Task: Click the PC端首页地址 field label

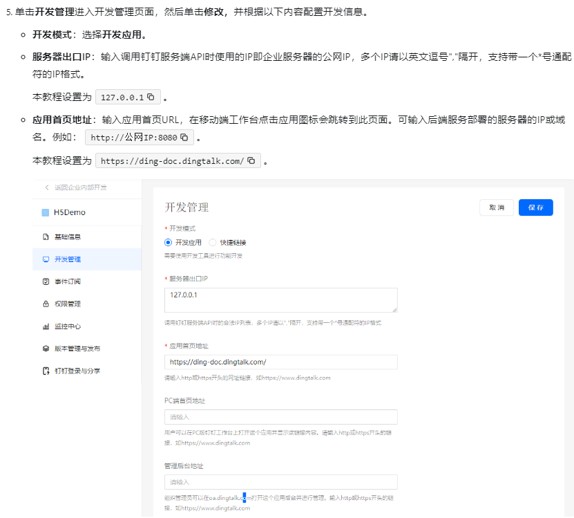Action: [185, 401]
